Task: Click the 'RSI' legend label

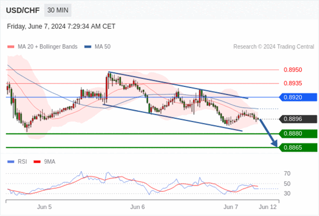Action: tap(22, 162)
